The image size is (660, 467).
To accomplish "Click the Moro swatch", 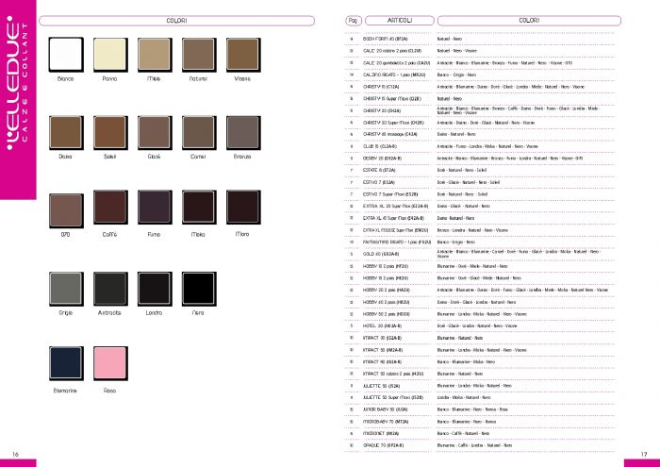I will (243, 208).
